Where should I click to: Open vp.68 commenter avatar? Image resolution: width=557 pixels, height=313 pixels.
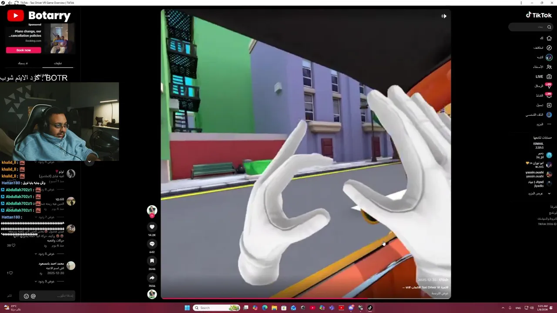click(x=70, y=201)
